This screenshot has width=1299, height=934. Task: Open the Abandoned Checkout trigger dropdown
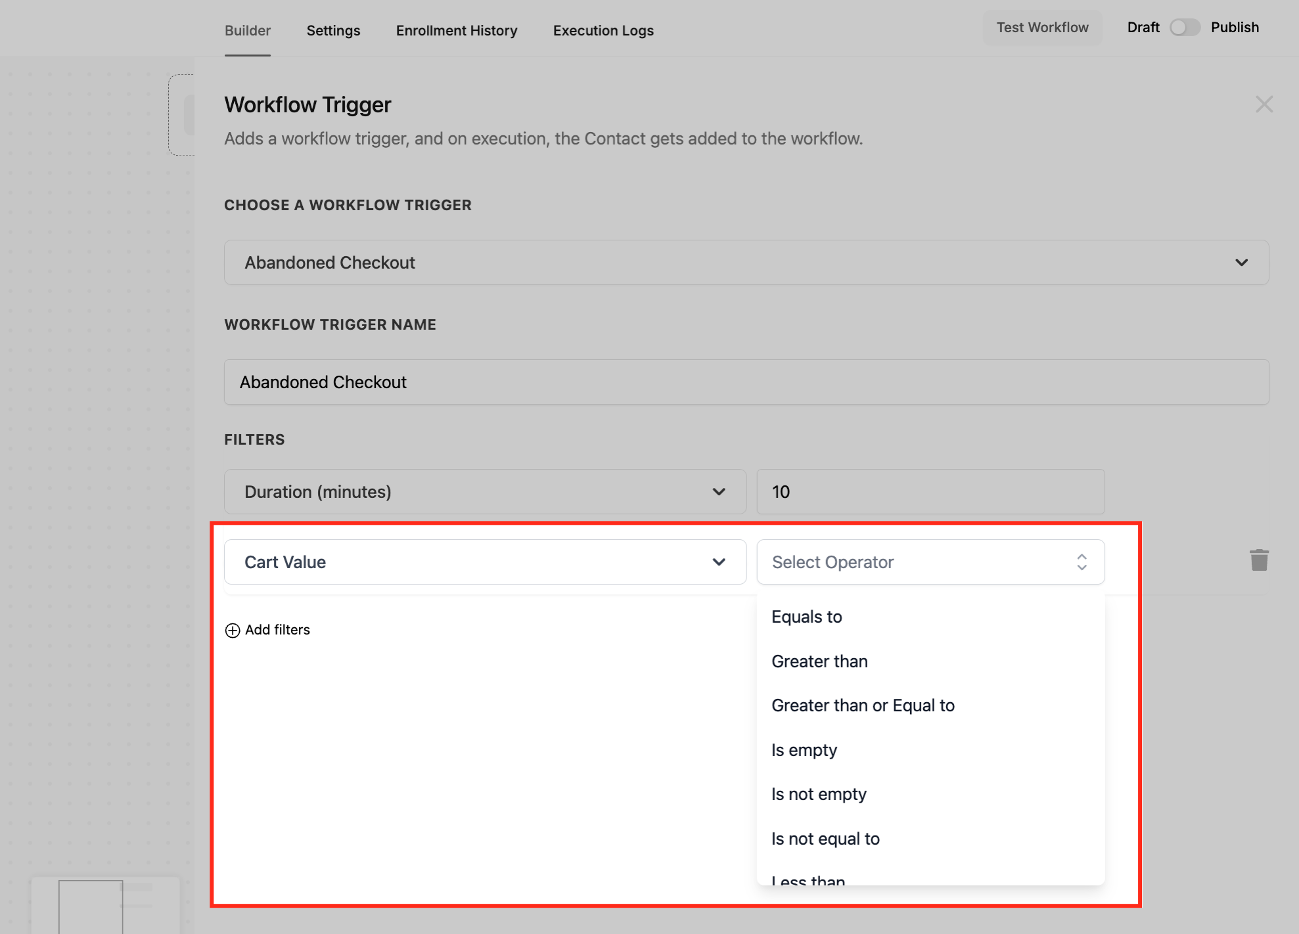(x=746, y=263)
